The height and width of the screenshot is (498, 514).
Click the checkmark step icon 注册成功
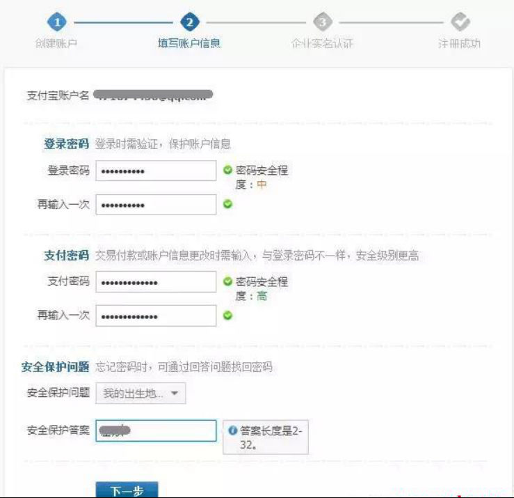point(460,22)
